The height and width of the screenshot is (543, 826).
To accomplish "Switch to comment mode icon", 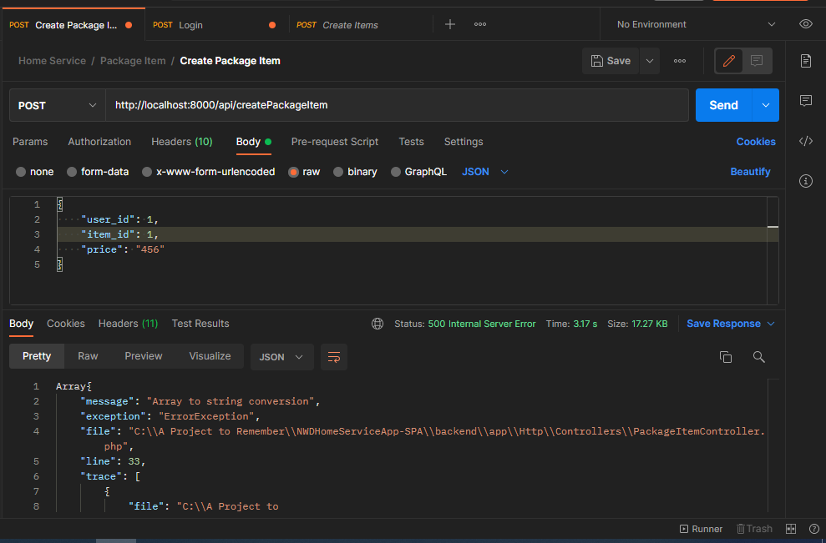I will point(757,61).
